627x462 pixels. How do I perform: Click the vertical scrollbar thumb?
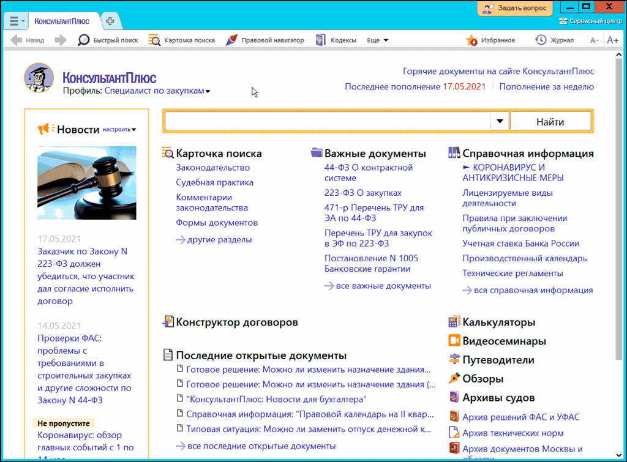620,209
